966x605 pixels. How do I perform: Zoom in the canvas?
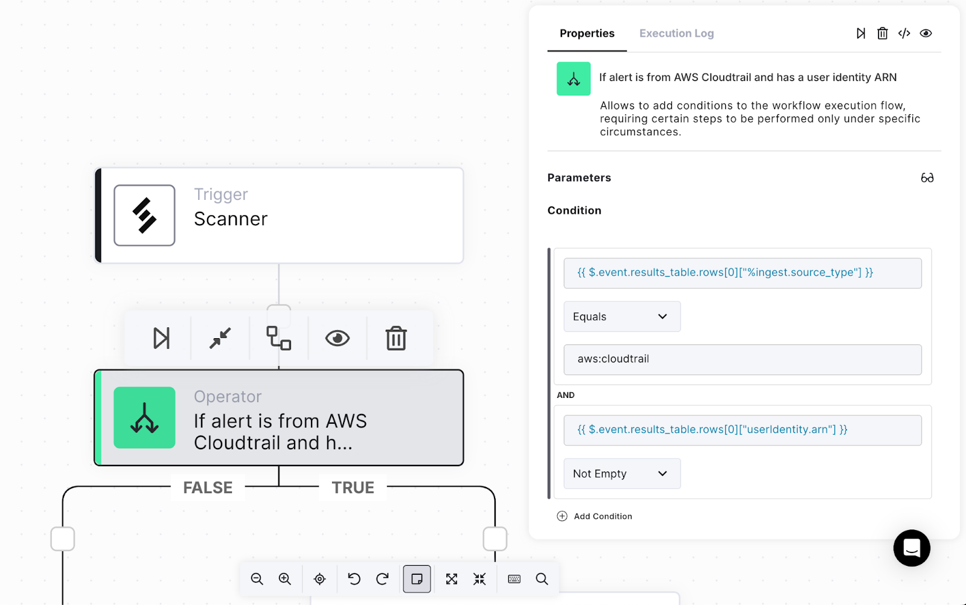(x=285, y=579)
